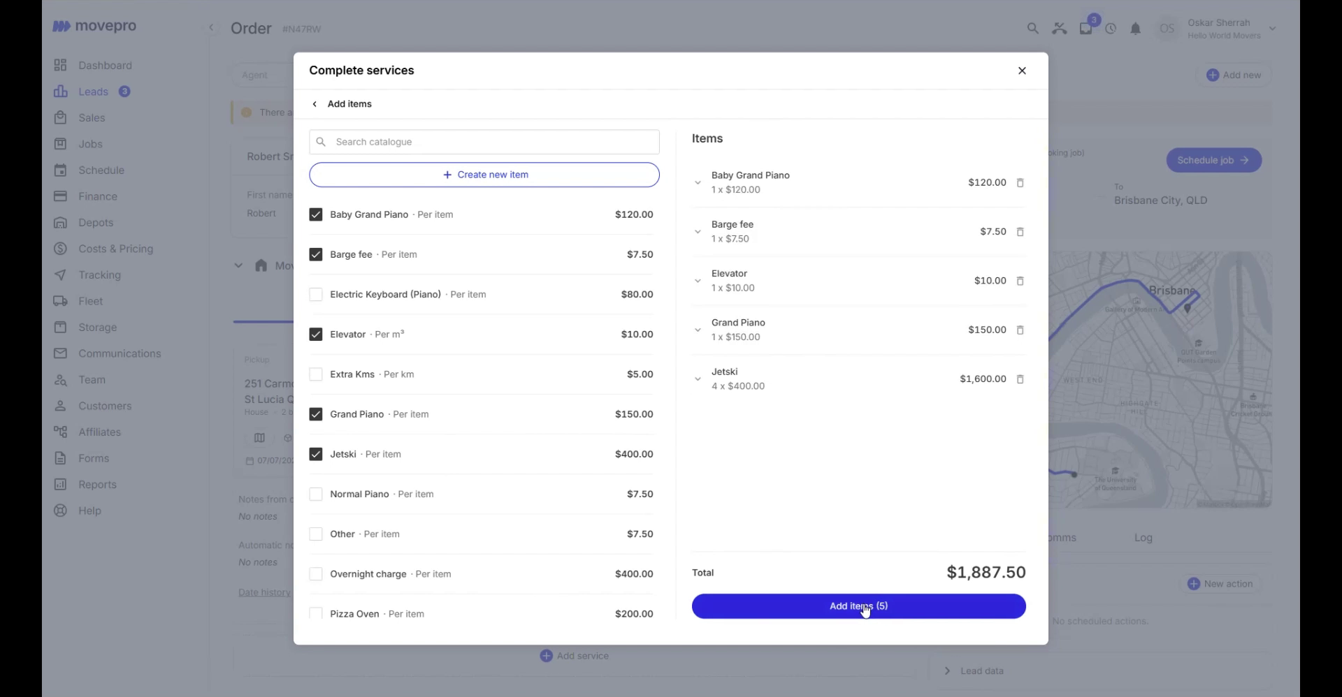Open the clock history icon in header

click(1111, 29)
